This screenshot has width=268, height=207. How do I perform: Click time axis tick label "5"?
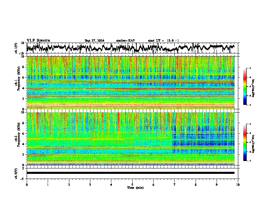coord(132,185)
